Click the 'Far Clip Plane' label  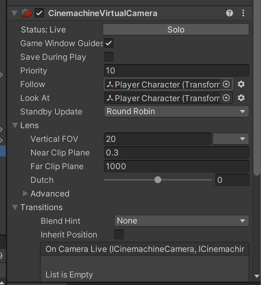coord(57,166)
